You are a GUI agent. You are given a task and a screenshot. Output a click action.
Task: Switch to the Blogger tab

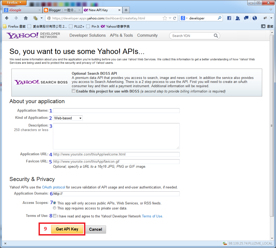62,10
